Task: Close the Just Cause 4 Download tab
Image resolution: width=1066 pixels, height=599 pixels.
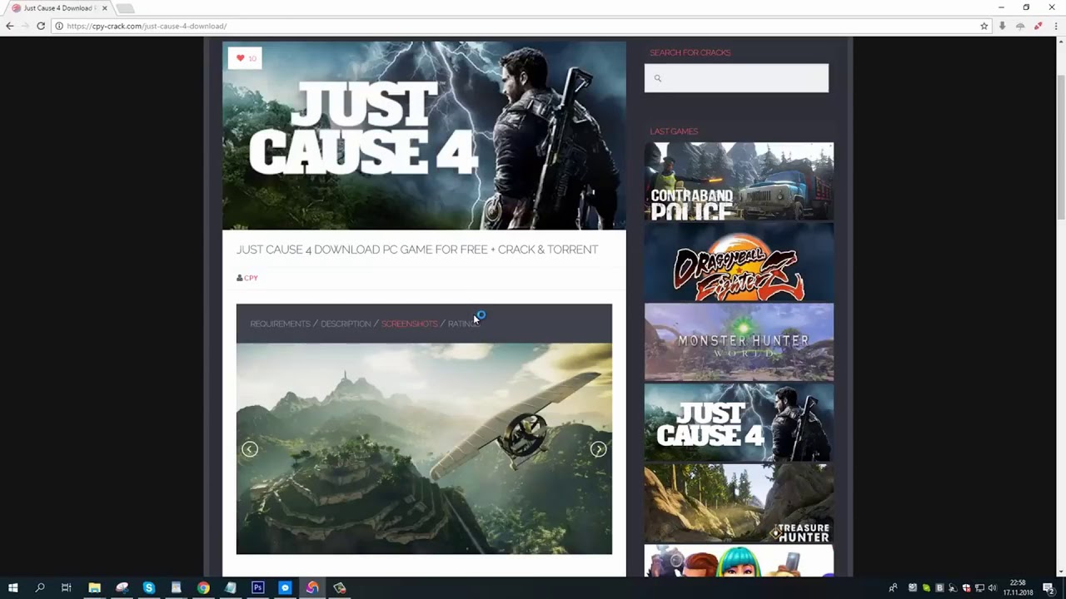Action: click(x=104, y=8)
